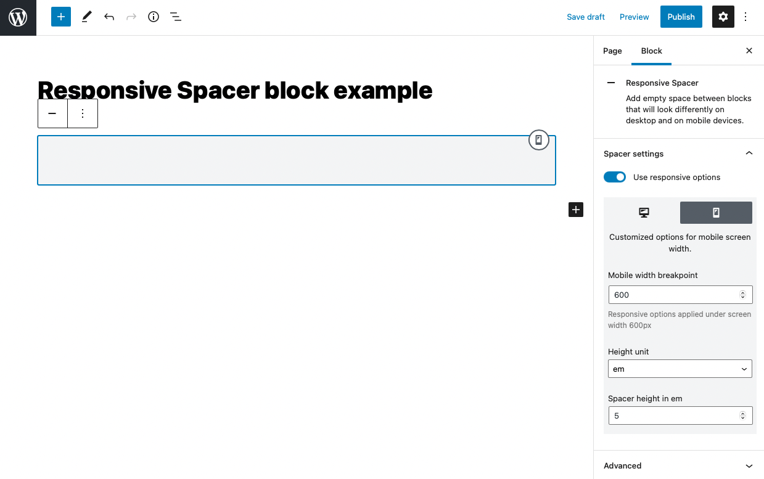Undo the last change

109,17
